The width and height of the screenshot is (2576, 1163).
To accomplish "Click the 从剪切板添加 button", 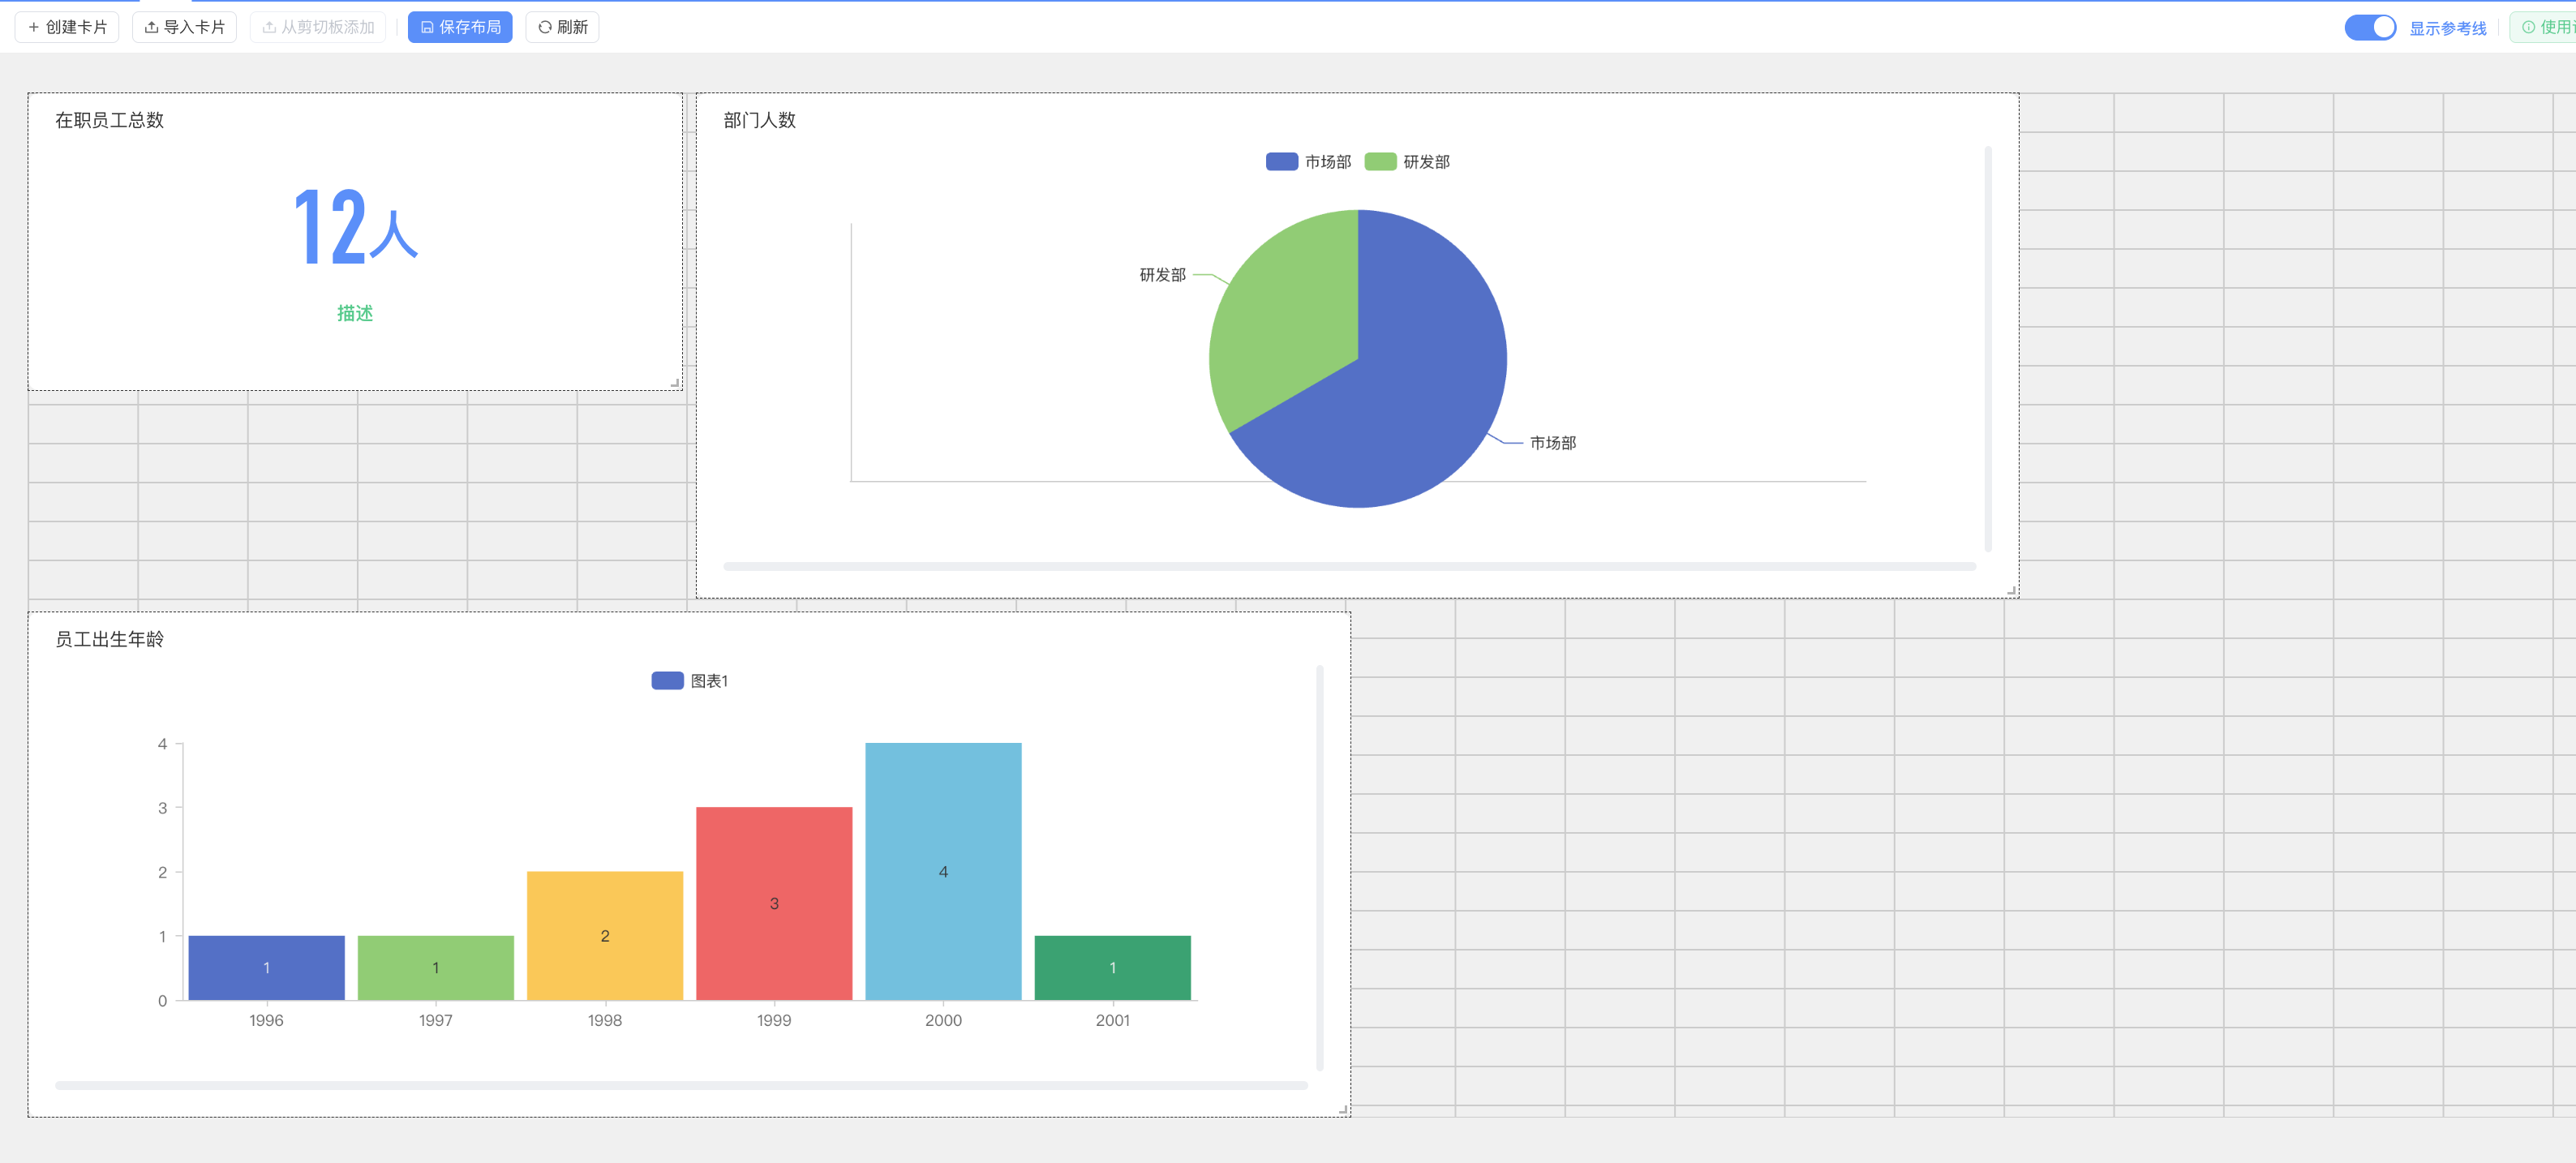I will point(318,27).
